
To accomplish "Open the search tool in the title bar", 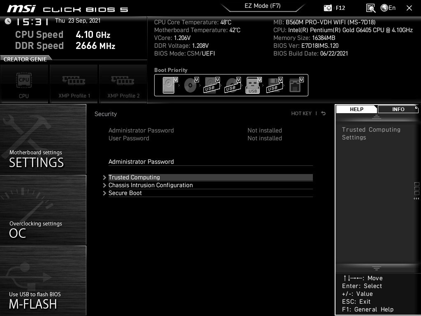I will point(370,8).
